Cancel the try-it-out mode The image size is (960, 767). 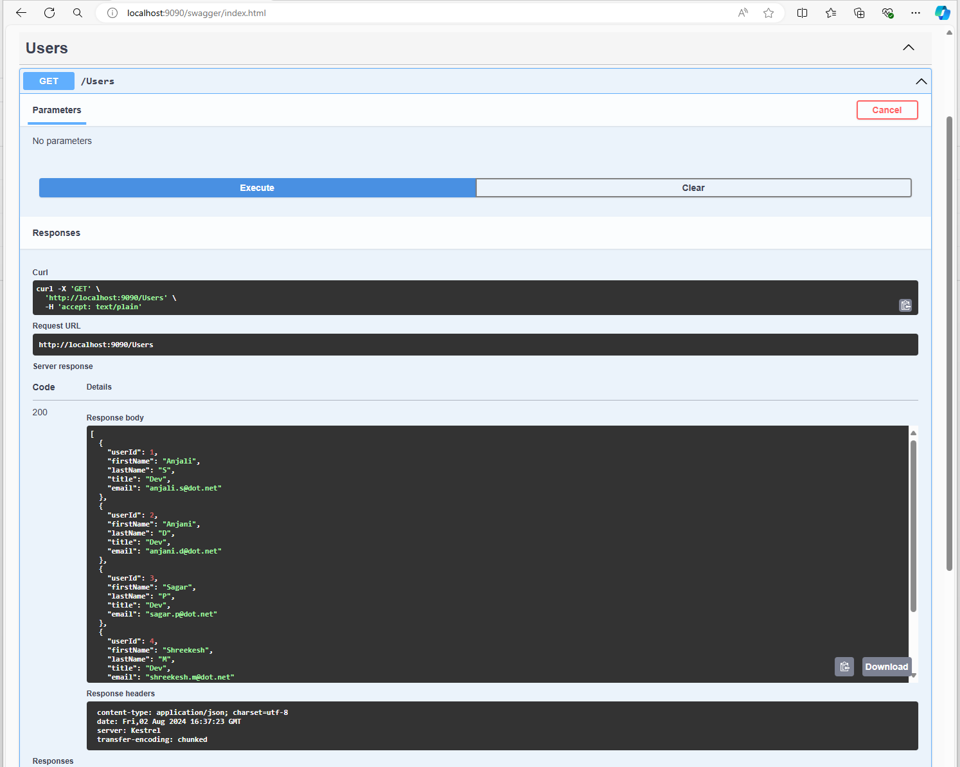887,110
